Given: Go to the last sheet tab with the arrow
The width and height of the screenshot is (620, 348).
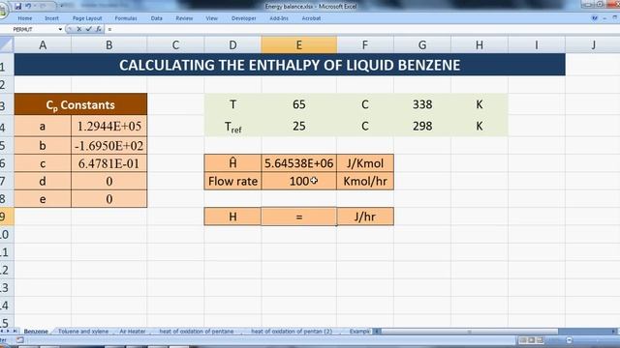Looking at the screenshot, I should click(15, 332).
